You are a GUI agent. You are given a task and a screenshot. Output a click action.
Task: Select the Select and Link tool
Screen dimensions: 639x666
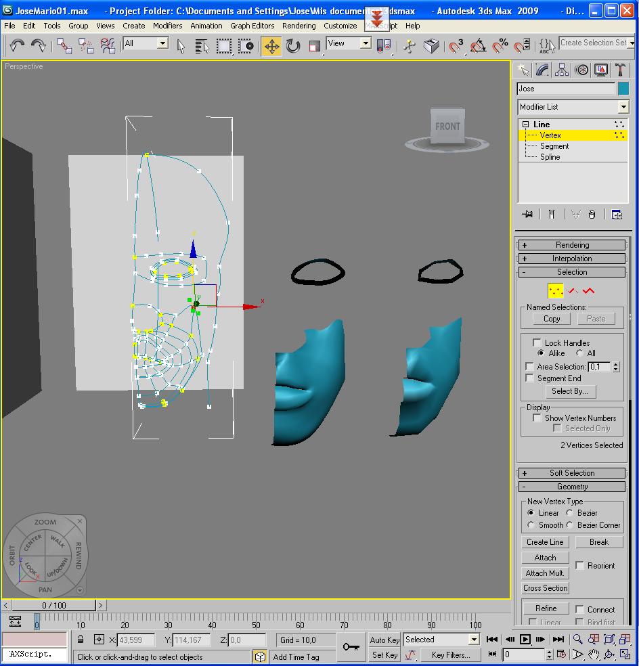point(64,46)
